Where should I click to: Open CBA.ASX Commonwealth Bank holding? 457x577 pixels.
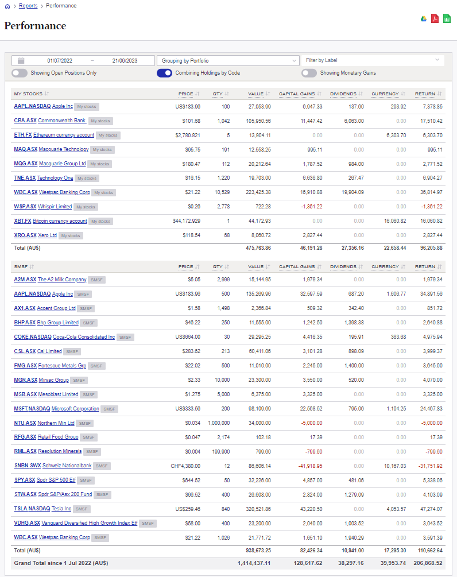coord(50,121)
